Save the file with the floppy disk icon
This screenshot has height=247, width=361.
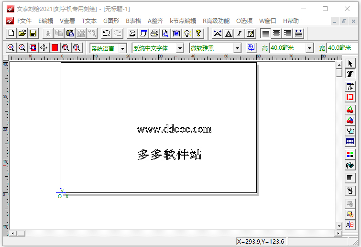coord(33,33)
